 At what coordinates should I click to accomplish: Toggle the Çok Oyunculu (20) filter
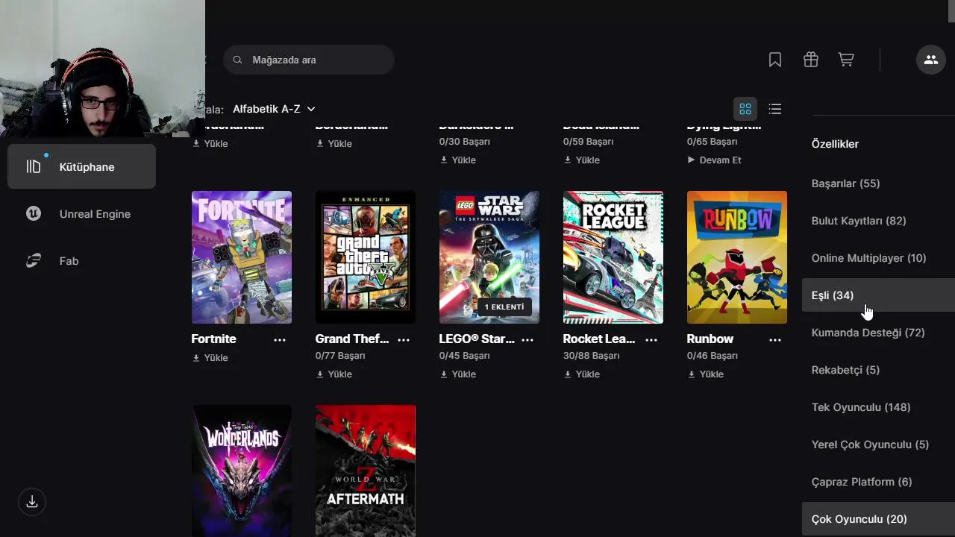pos(878,519)
